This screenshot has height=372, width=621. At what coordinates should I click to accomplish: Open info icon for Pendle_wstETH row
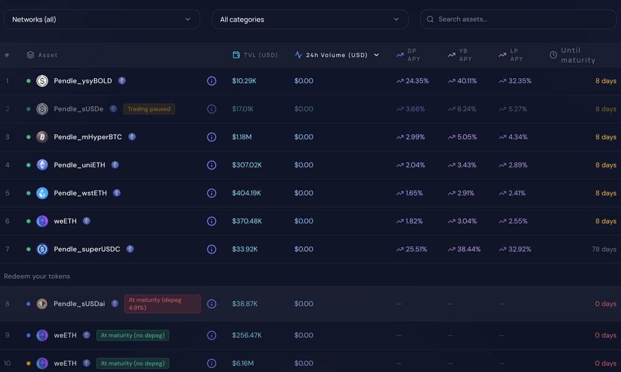211,193
